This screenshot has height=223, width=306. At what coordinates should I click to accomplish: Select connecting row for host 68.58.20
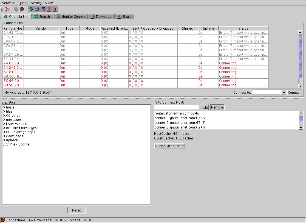point(136,85)
